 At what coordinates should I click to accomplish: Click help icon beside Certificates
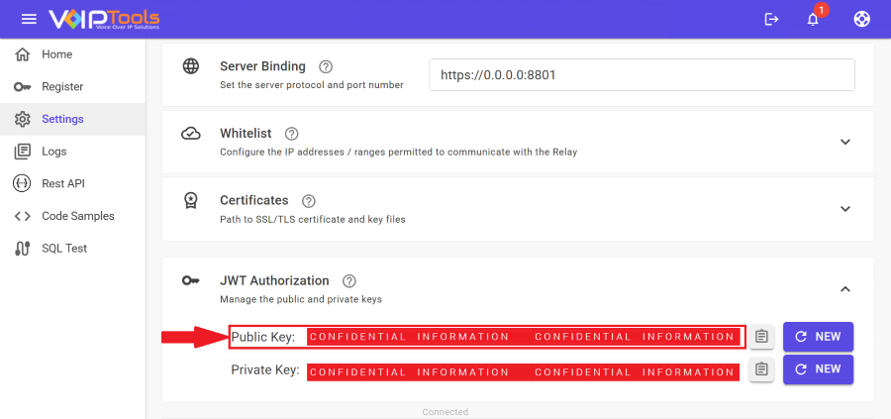[x=309, y=201]
